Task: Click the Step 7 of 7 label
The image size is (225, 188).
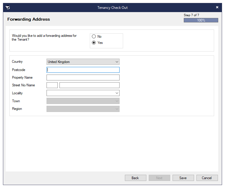Action: click(x=191, y=15)
